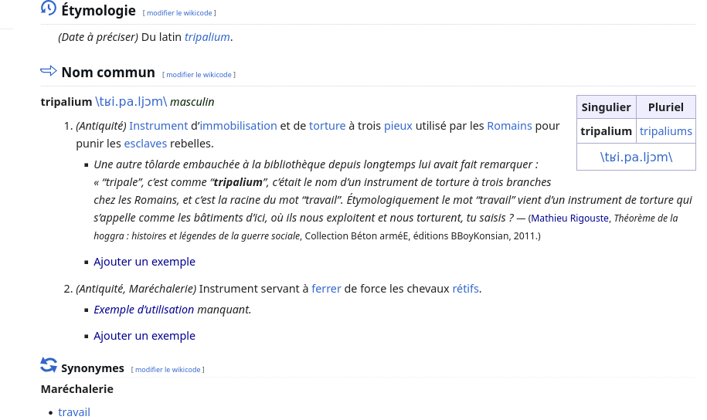Open the "pieux" link

point(398,126)
